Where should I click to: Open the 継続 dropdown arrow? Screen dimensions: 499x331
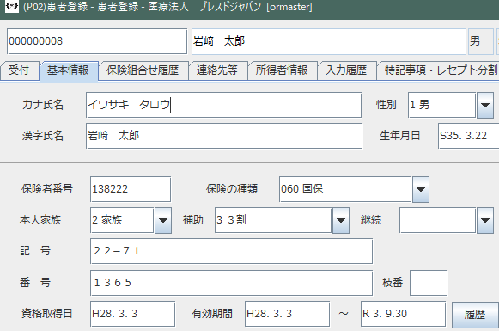click(485, 220)
